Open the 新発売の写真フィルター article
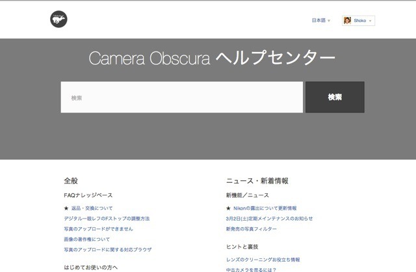 [x=252, y=229]
